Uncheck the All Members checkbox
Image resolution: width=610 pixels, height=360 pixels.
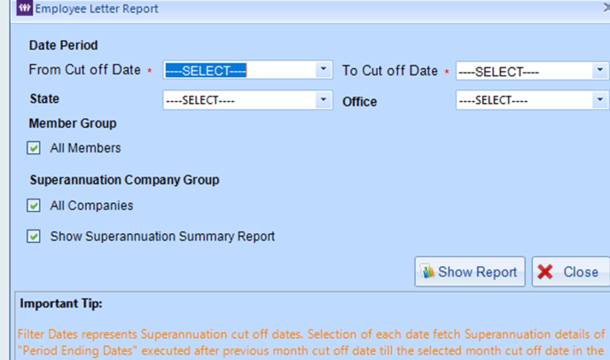(x=34, y=148)
